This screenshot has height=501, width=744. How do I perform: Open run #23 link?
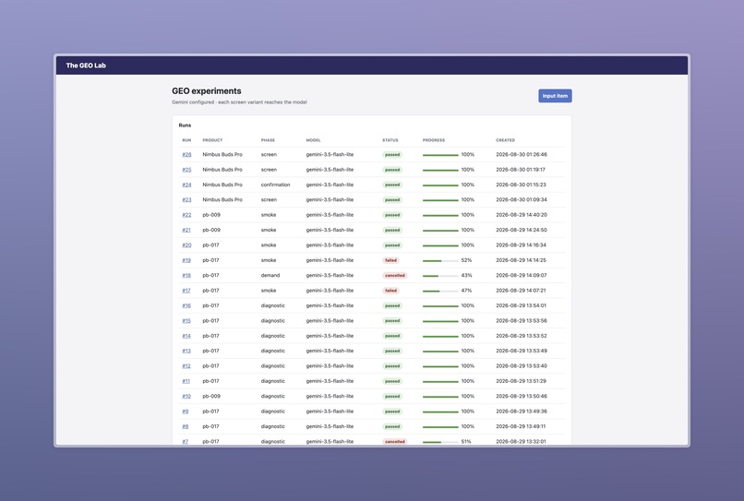pos(186,199)
